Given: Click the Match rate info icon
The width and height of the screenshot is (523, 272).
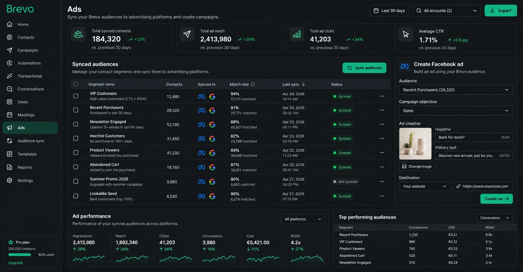Looking at the screenshot, I should coord(253,84).
